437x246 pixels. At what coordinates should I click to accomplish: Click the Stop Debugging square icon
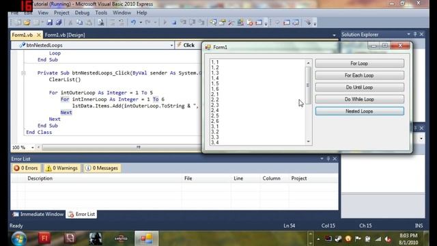click(x=174, y=23)
